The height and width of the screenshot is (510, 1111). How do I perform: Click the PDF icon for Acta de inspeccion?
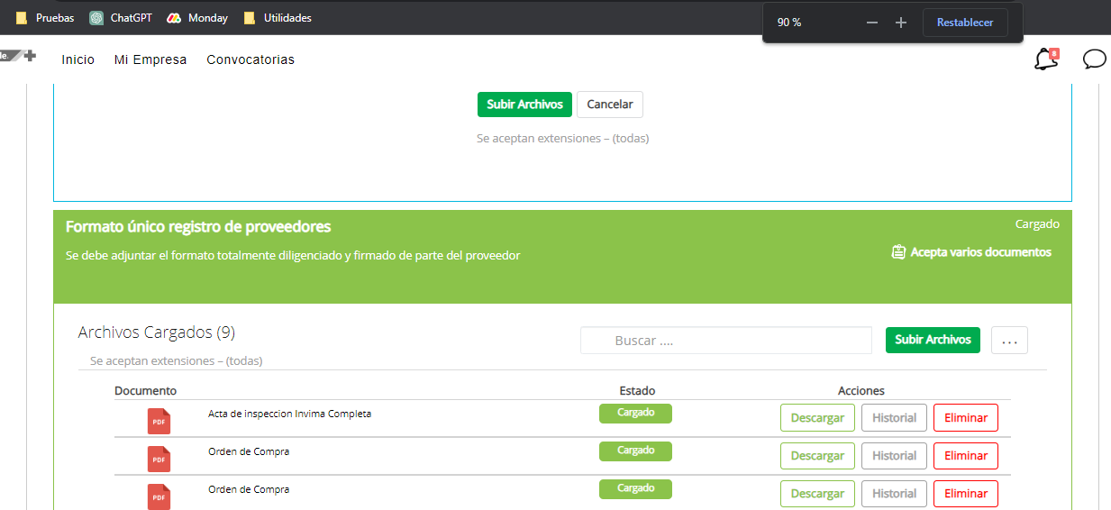click(x=159, y=421)
